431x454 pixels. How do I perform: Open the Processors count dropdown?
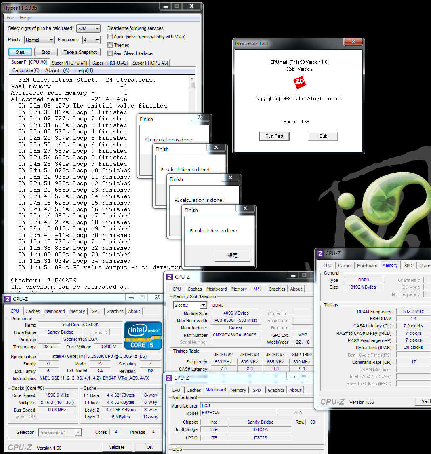[x=91, y=40]
